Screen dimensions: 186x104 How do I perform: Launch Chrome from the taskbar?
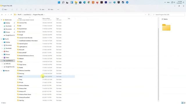click(x=89, y=2)
